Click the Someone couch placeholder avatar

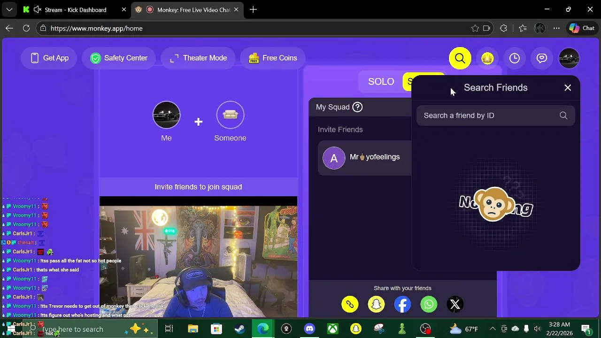tap(230, 115)
